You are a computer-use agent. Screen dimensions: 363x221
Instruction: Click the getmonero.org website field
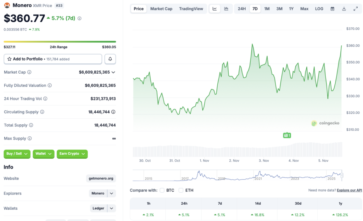(101, 178)
